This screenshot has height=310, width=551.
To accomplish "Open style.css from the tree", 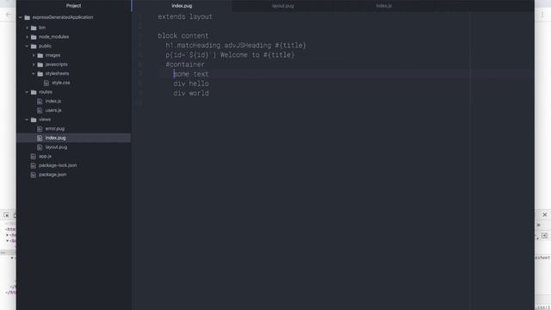I will coord(61,83).
